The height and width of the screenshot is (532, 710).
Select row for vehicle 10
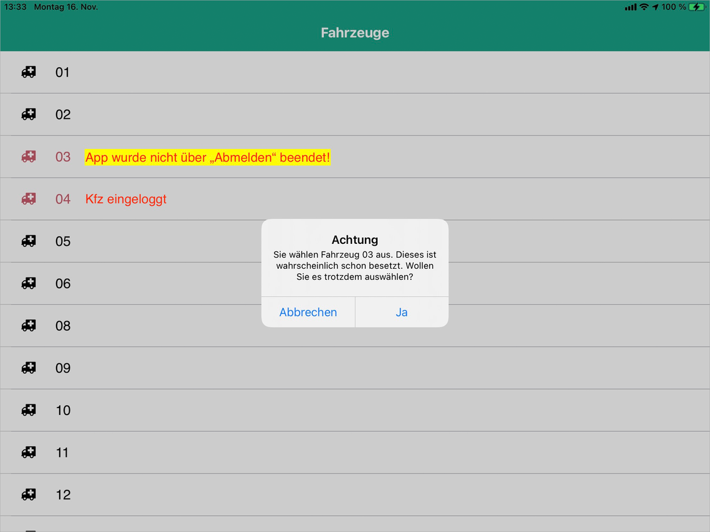[x=62, y=410]
